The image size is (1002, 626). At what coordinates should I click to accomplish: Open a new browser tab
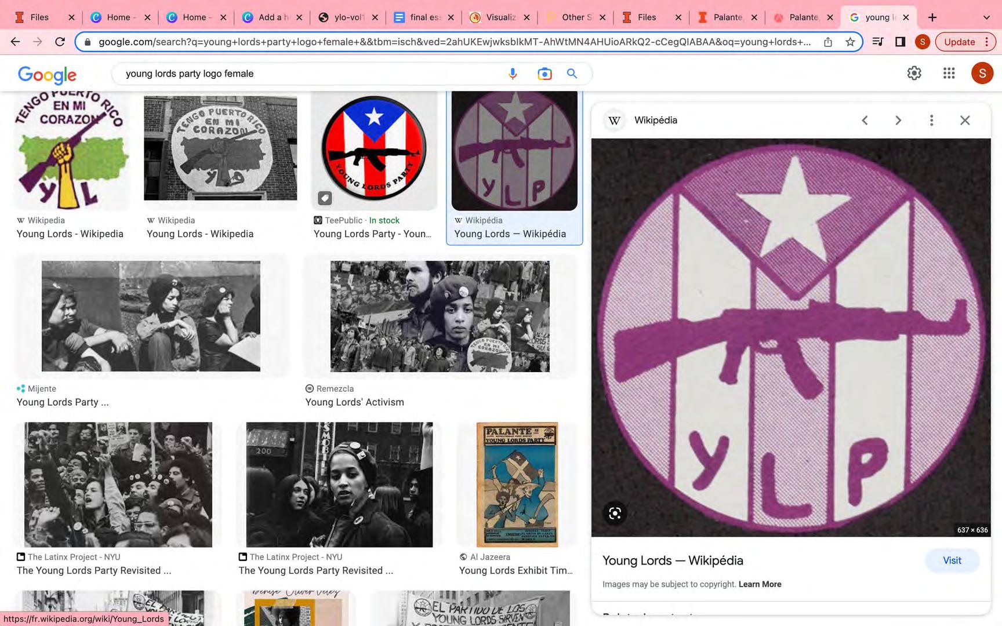coord(932,17)
